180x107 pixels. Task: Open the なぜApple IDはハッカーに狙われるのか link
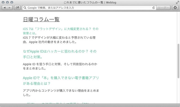pos(60,54)
